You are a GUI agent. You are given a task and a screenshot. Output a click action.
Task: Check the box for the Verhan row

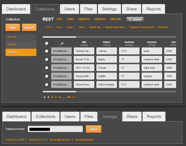(46, 51)
